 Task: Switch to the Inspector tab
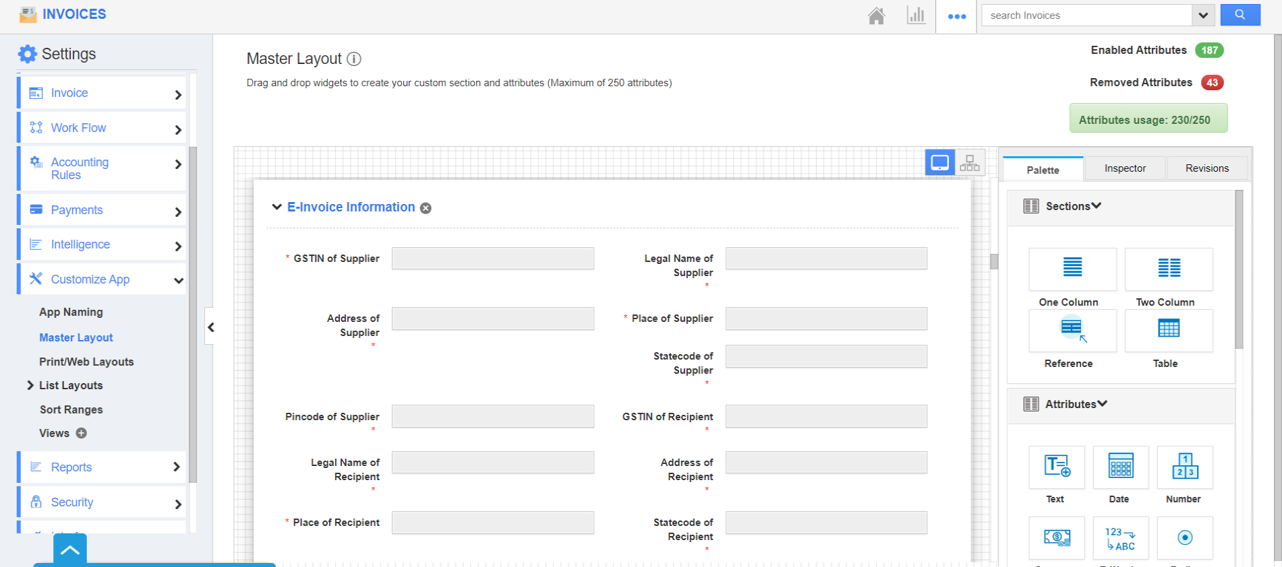coord(1124,168)
